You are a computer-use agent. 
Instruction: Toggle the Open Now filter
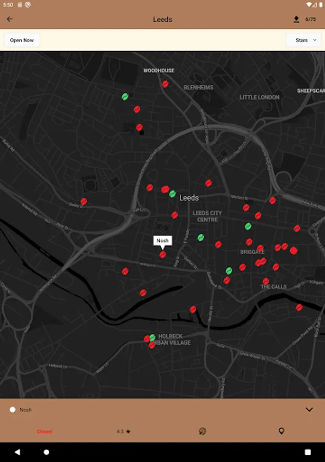pos(22,40)
